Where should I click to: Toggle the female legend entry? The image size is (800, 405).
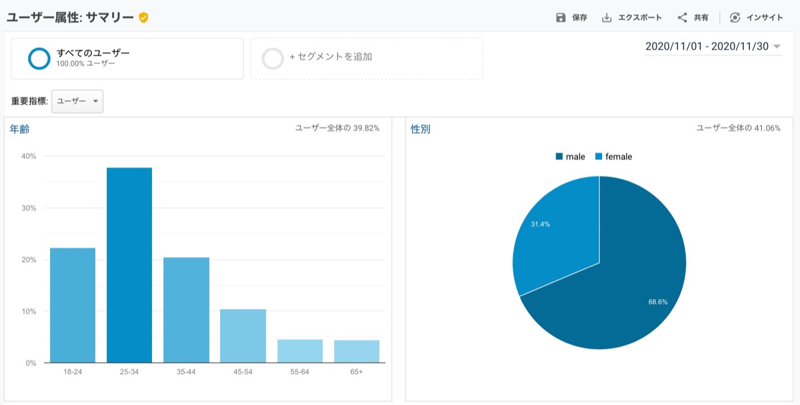613,157
